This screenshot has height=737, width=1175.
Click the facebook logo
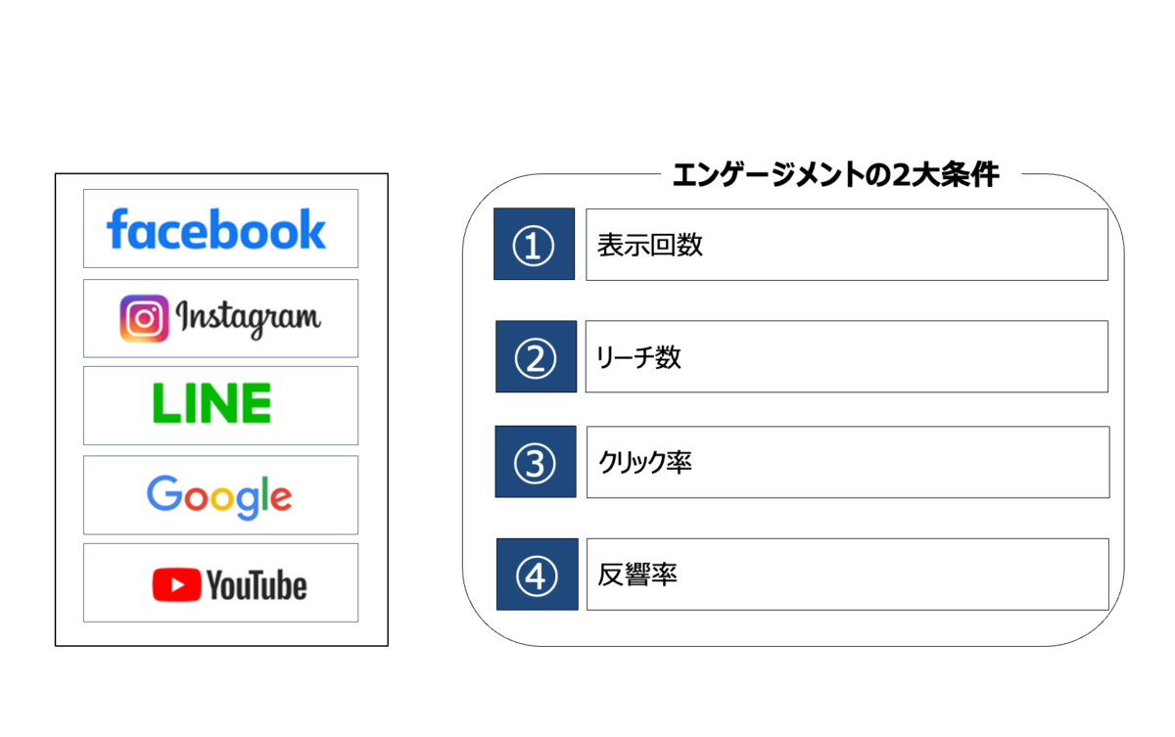[216, 229]
